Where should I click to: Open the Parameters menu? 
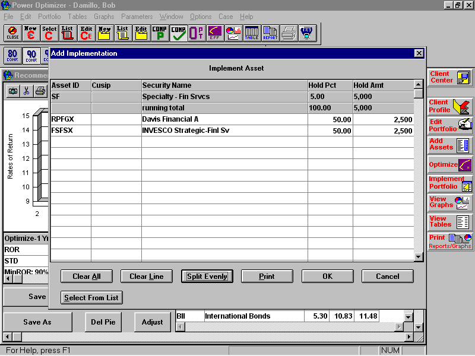coord(137,17)
